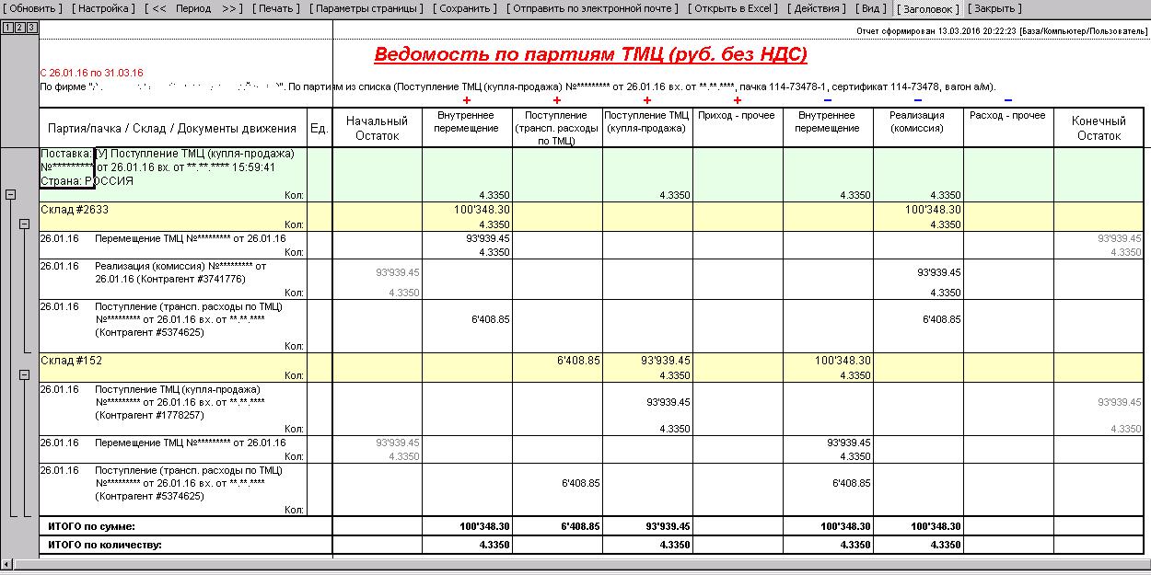This screenshot has width=1151, height=575.
Task: Export via Открыть в Excel
Action: coord(734,8)
